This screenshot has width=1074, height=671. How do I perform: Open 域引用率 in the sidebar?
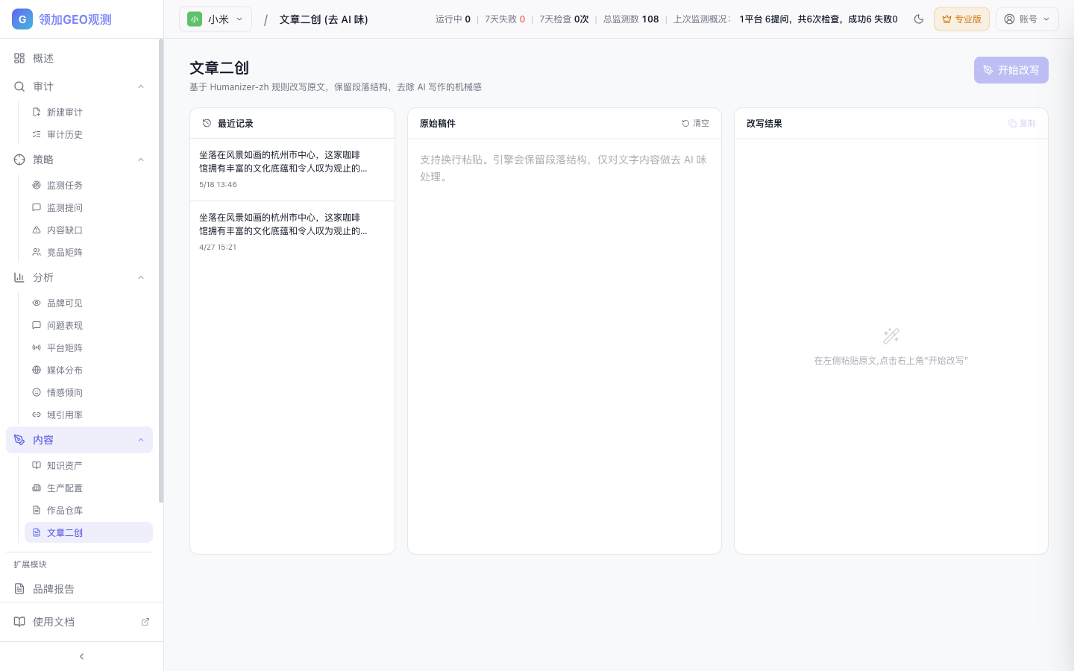click(88, 415)
